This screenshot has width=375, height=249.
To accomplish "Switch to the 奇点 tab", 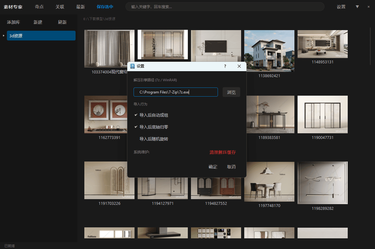I will pyautogui.click(x=39, y=7).
